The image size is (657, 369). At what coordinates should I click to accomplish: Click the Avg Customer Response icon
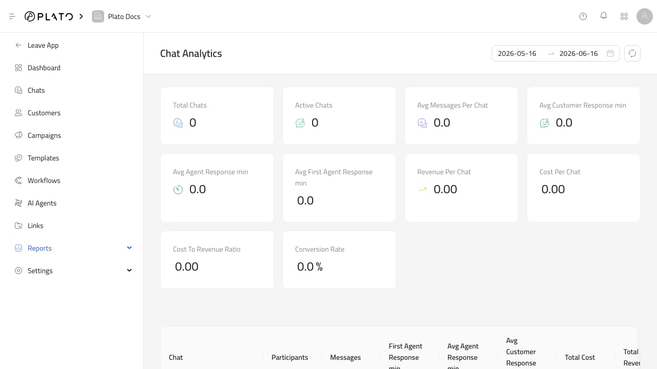coord(545,123)
